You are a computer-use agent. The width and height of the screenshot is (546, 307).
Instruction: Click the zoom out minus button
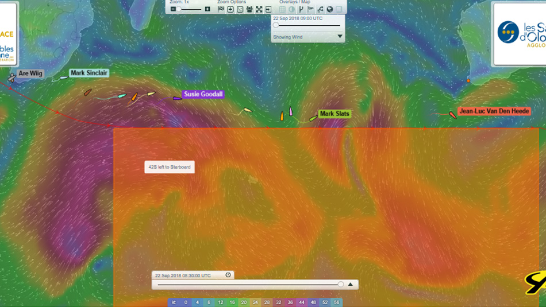pyautogui.click(x=173, y=9)
